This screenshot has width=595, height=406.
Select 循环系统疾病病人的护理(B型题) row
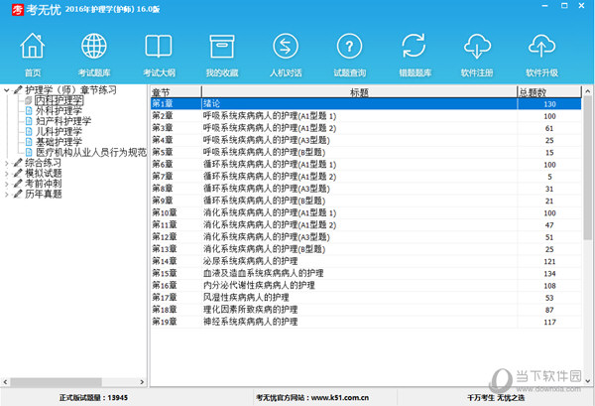(366, 201)
